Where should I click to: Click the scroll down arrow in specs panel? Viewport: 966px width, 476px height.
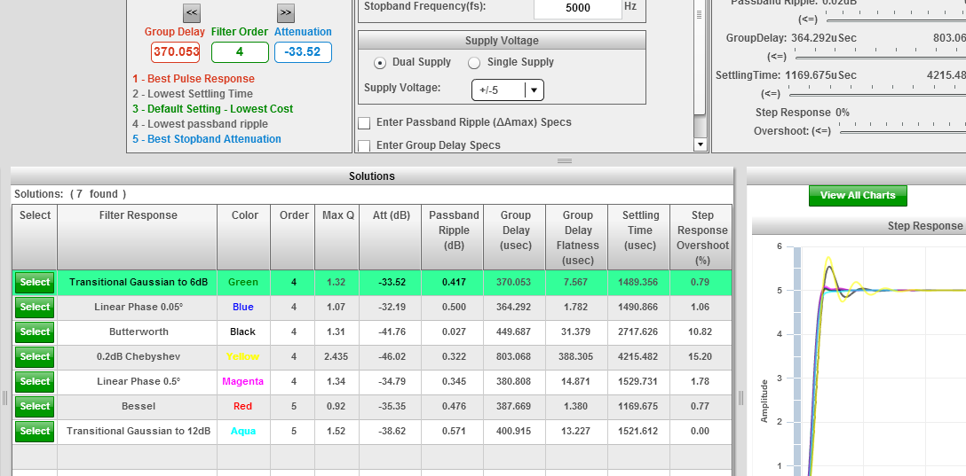tap(700, 144)
